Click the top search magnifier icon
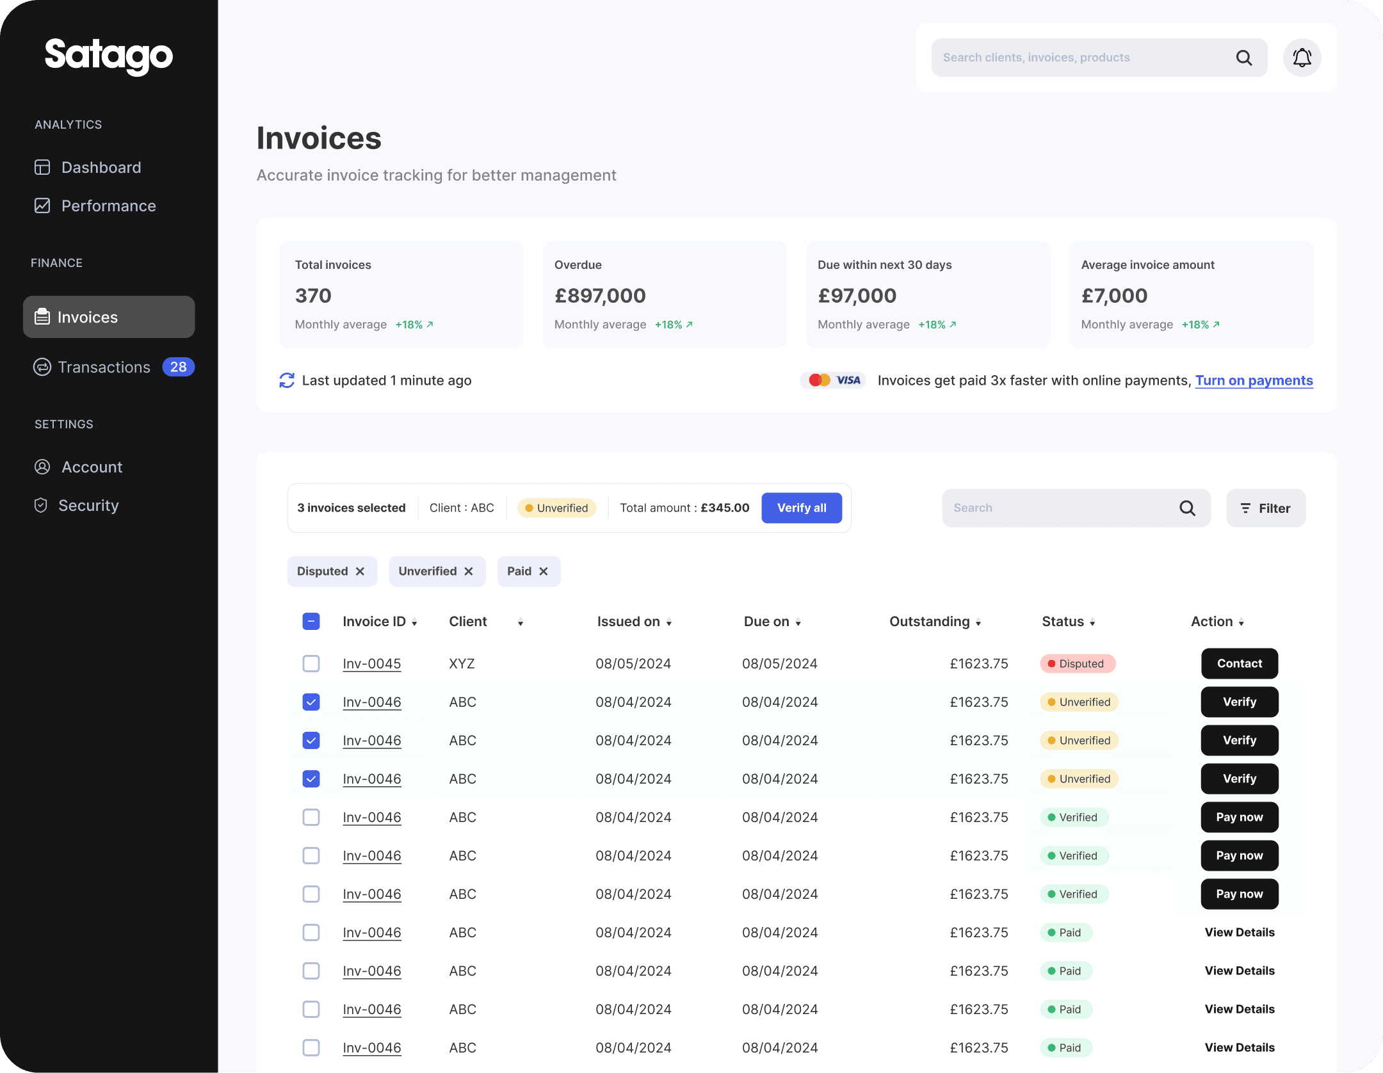The width and height of the screenshot is (1383, 1073). pyautogui.click(x=1243, y=58)
